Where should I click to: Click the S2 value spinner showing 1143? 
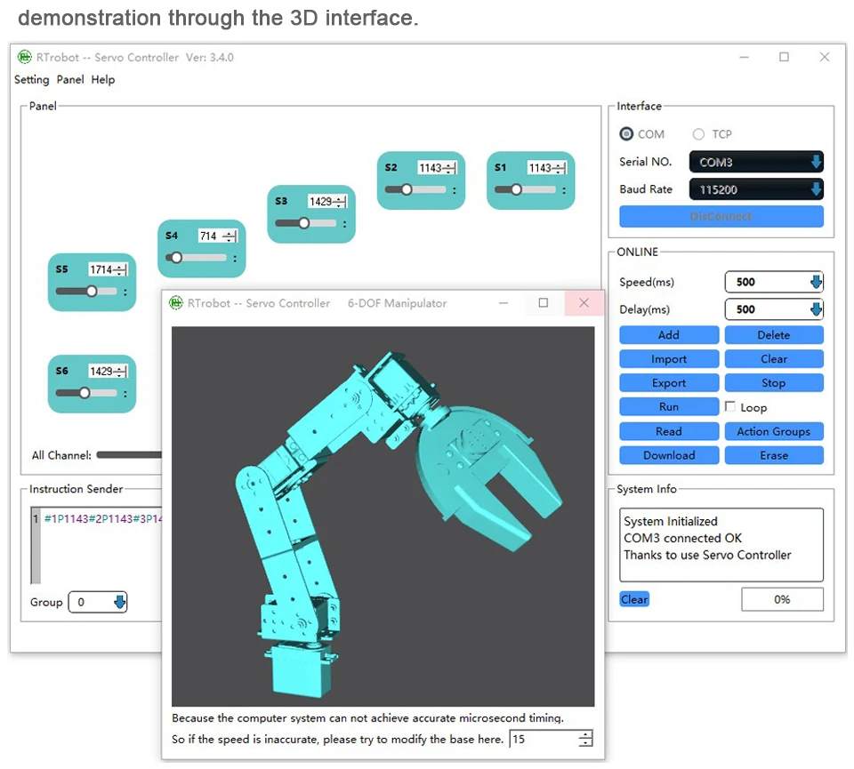tap(437, 168)
